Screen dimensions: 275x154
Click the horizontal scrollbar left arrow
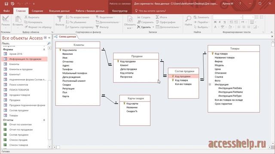click(x=55, y=147)
